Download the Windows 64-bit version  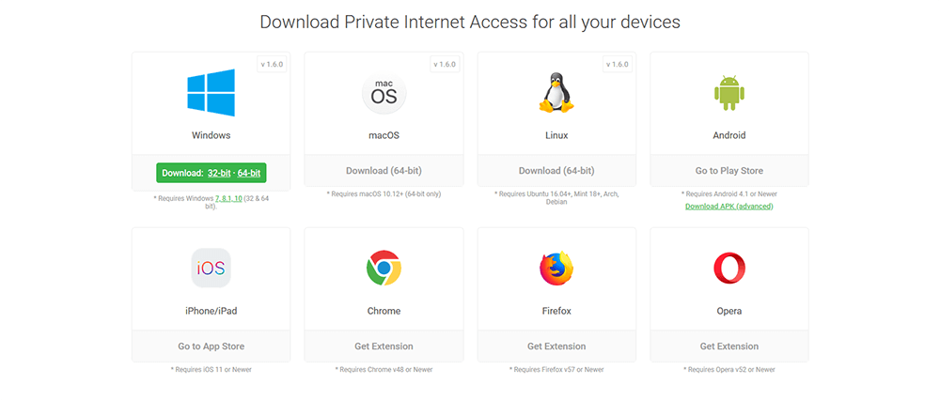249,173
